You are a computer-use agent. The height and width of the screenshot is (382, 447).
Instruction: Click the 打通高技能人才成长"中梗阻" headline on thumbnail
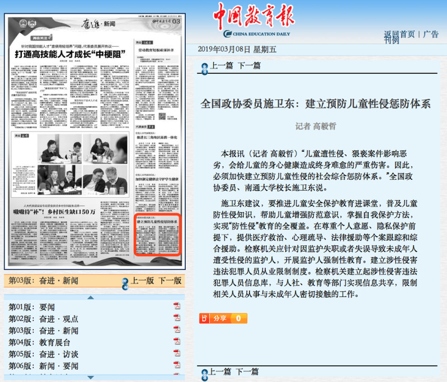70,54
